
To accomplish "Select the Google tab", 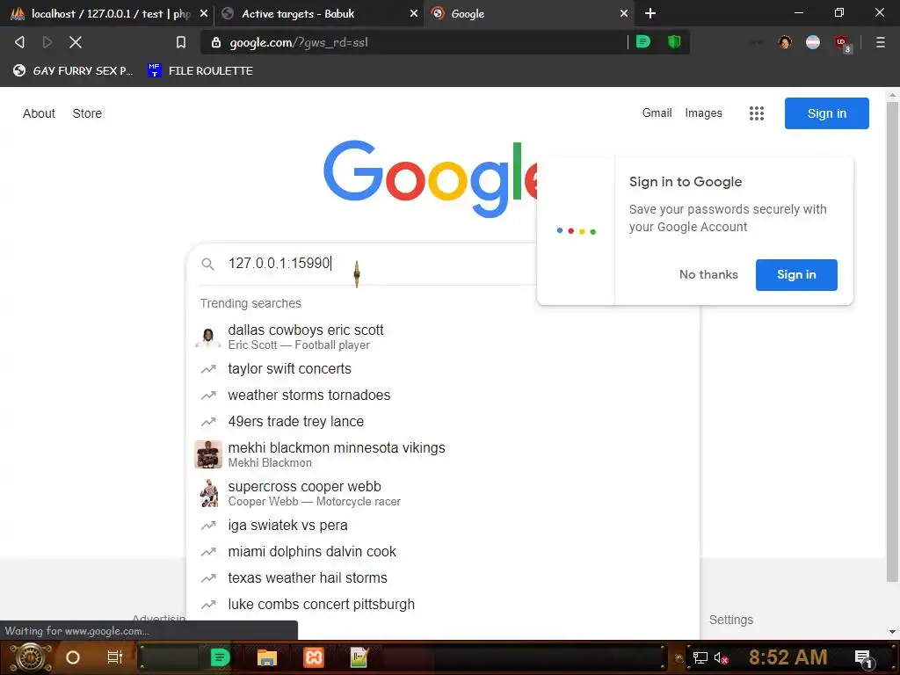I will pos(528,13).
